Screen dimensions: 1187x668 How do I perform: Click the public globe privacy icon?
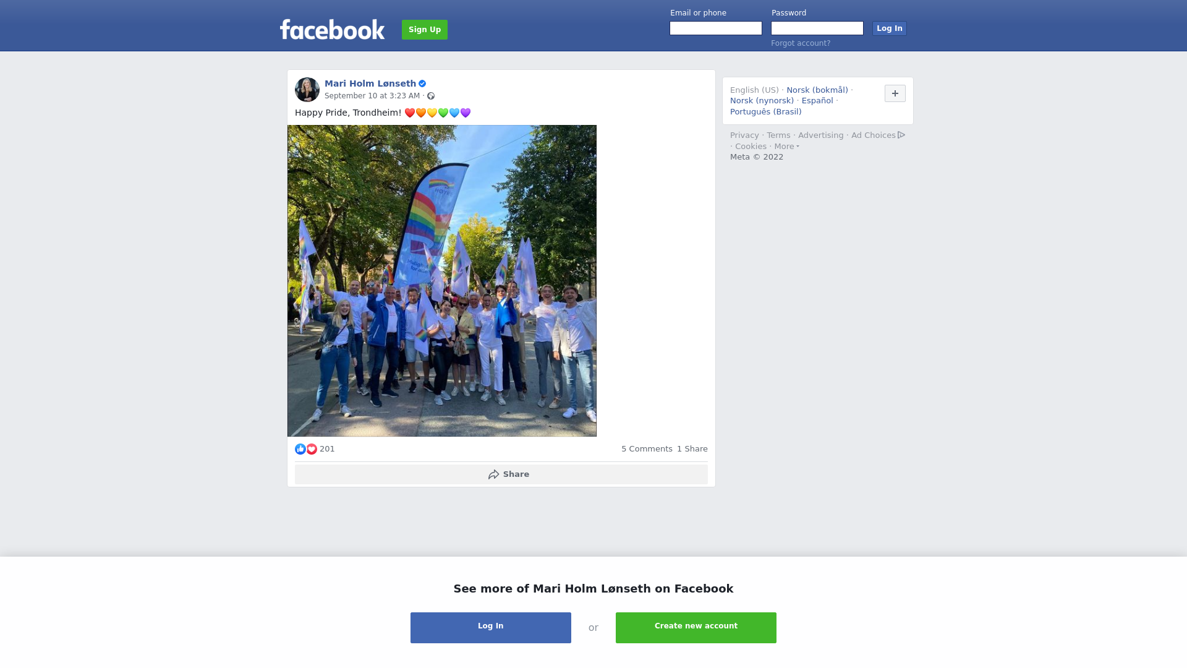(x=431, y=96)
